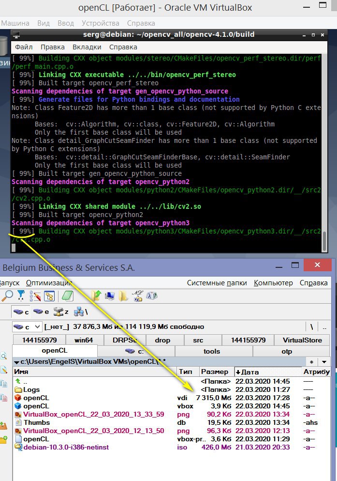This screenshot has width=337, height=481.
Task: Open the green notepad toolbar icon
Action: click(67, 296)
